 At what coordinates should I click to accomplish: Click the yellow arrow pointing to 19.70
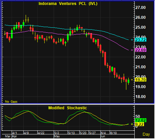[132, 80]
